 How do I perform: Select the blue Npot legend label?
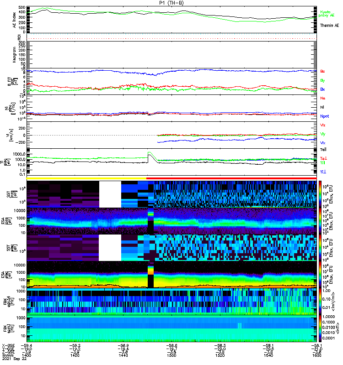coord(324,116)
